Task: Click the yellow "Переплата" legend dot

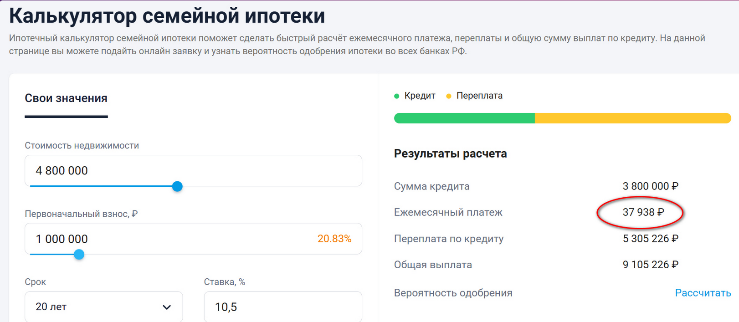Action: coord(449,96)
